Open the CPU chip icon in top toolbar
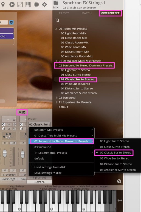 click(x=36, y=5)
